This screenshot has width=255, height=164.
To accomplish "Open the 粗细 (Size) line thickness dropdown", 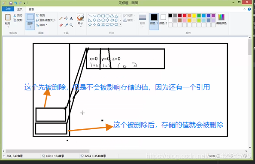I will coord(143,21).
